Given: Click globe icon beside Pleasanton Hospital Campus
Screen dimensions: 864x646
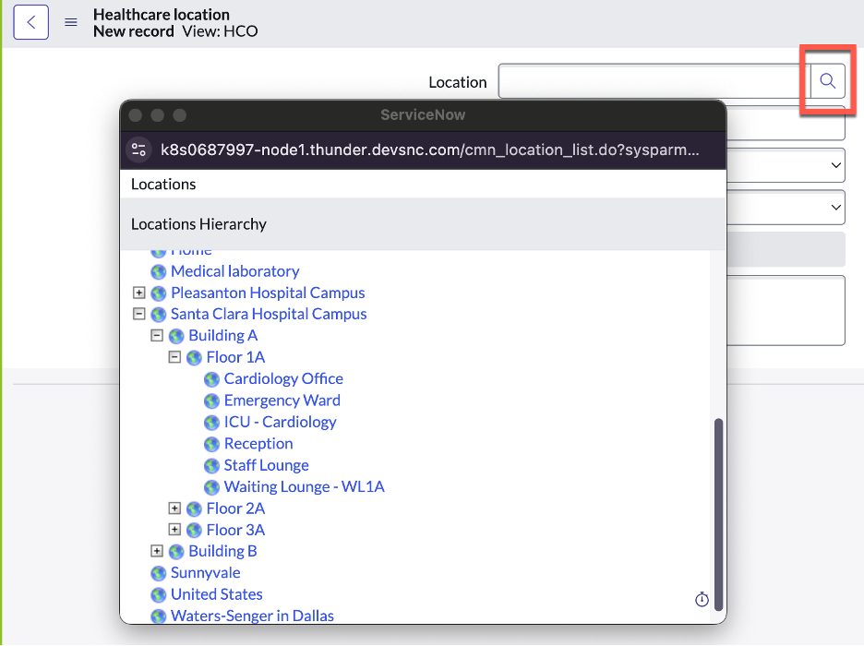Looking at the screenshot, I should pyautogui.click(x=159, y=293).
